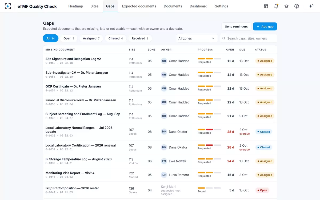Click Chased status badge on G-1032 row
The width and height of the screenshot is (320, 200).
pyautogui.click(x=263, y=147)
